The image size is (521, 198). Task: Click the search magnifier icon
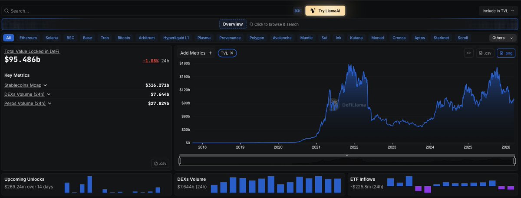tap(7, 10)
